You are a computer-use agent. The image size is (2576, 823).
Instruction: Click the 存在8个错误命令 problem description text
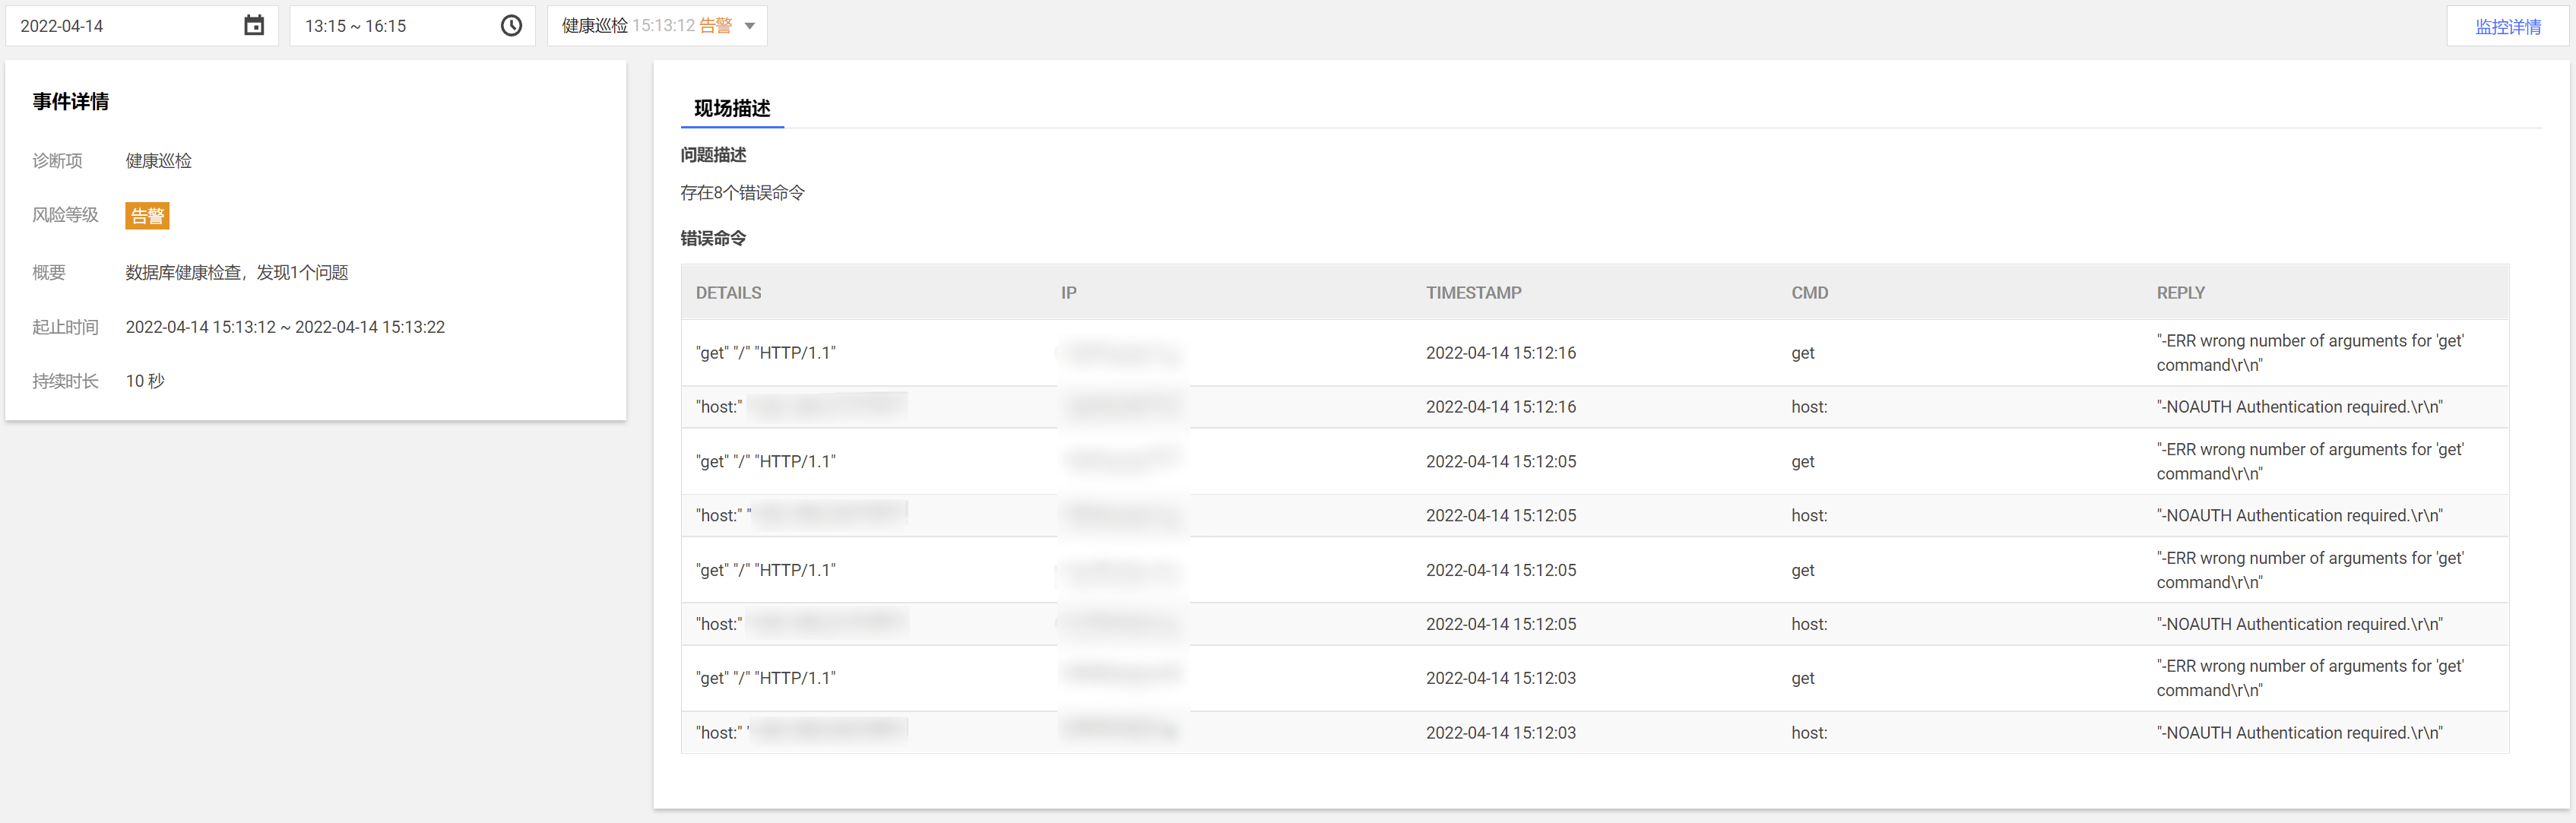tap(742, 193)
